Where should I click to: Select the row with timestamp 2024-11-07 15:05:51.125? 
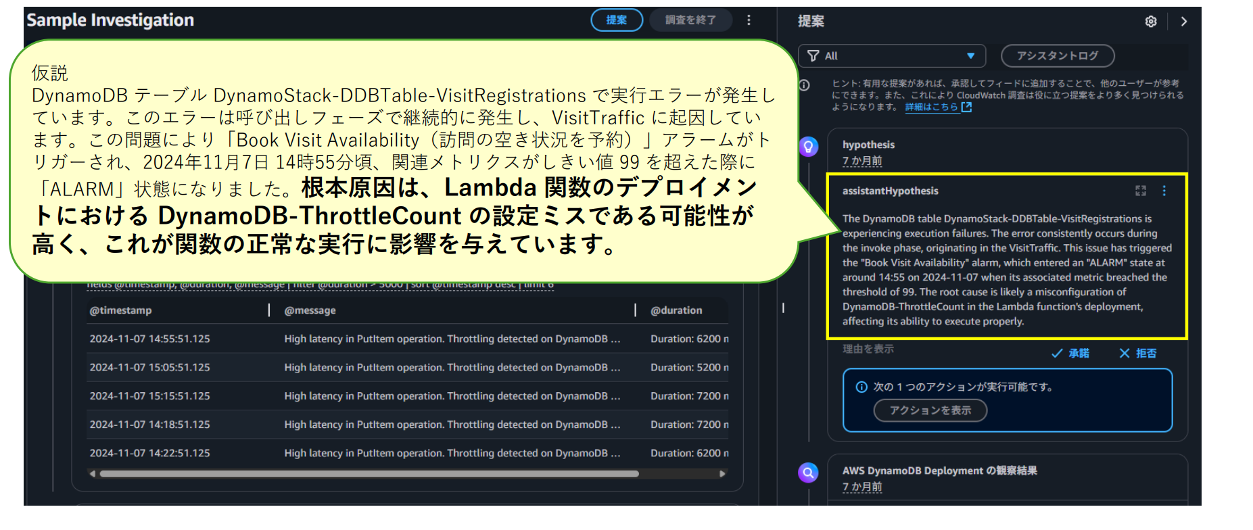click(408, 367)
